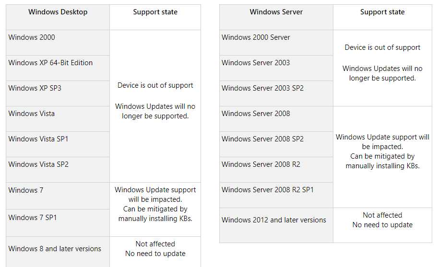Select the Windows Vista SP1 cell
Viewport: 438px width, 267px height.
pos(38,139)
